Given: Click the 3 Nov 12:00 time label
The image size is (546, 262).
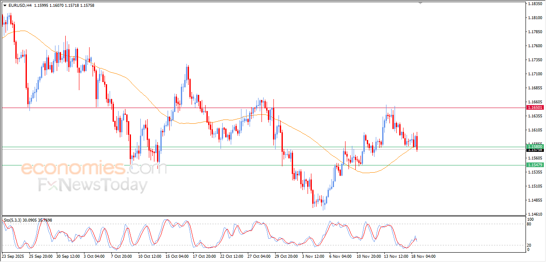Looking at the screenshot, I should tap(314, 256).
